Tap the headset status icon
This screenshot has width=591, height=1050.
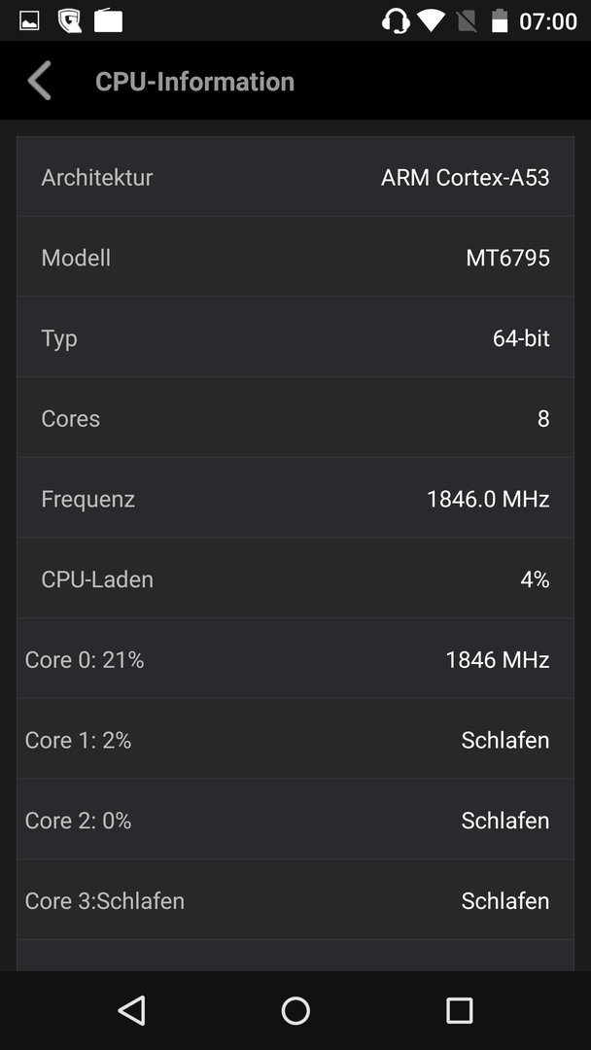click(396, 21)
